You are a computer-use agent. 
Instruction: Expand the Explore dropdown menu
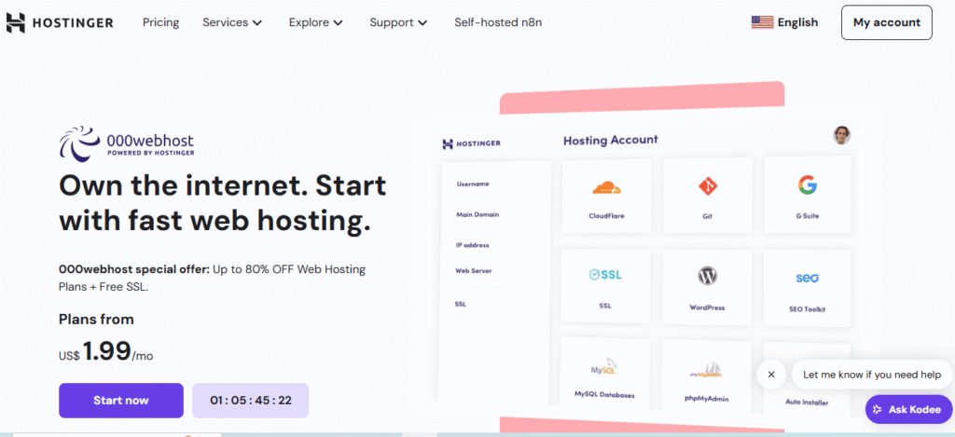coord(316,22)
